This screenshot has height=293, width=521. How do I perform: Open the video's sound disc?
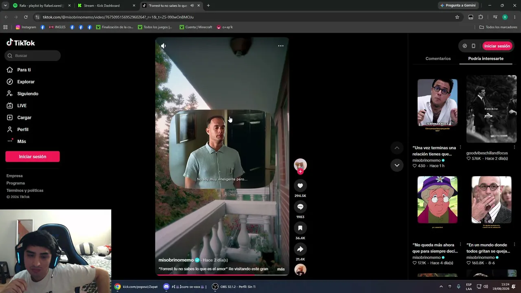click(x=300, y=270)
